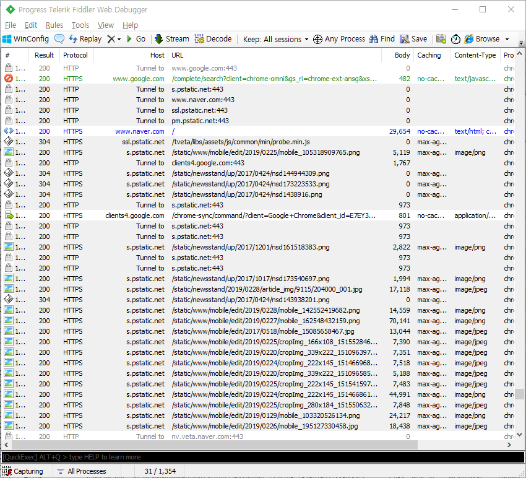526x478 pixels.
Task: Click lock icon of www.naver.com:443 tunnel
Action: [x=9, y=100]
